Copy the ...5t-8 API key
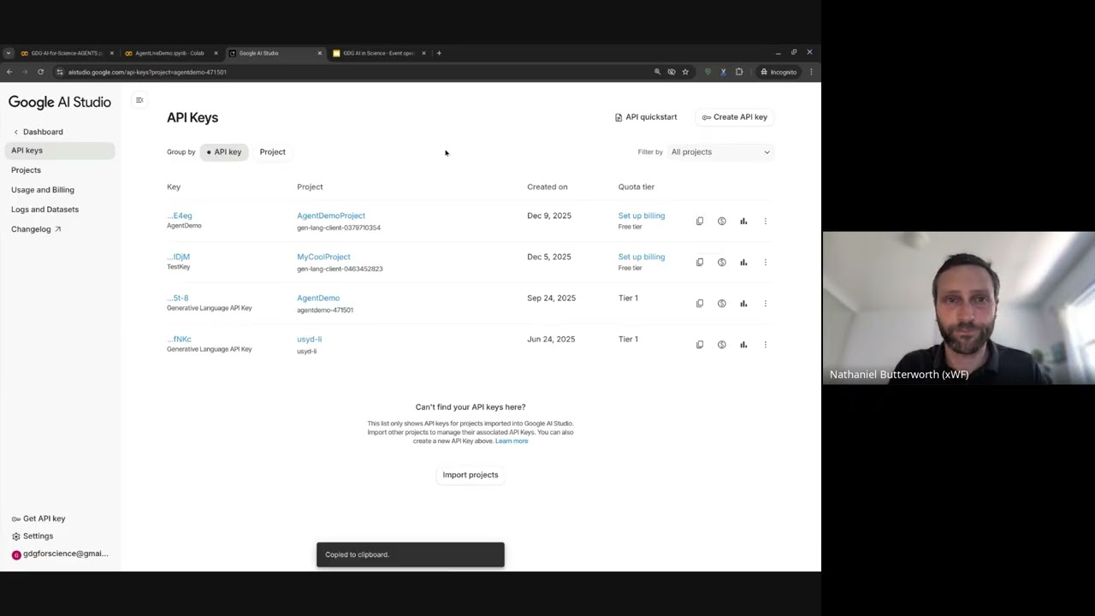The width and height of the screenshot is (1095, 616). pyautogui.click(x=700, y=304)
